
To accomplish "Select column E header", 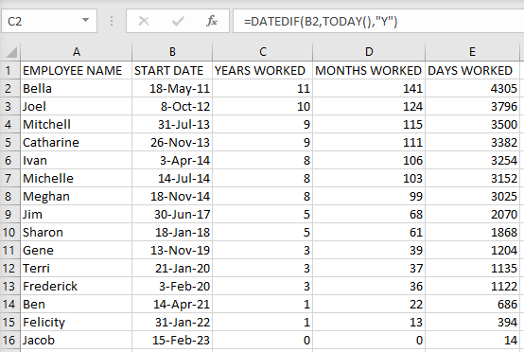I will pyautogui.click(x=472, y=52).
